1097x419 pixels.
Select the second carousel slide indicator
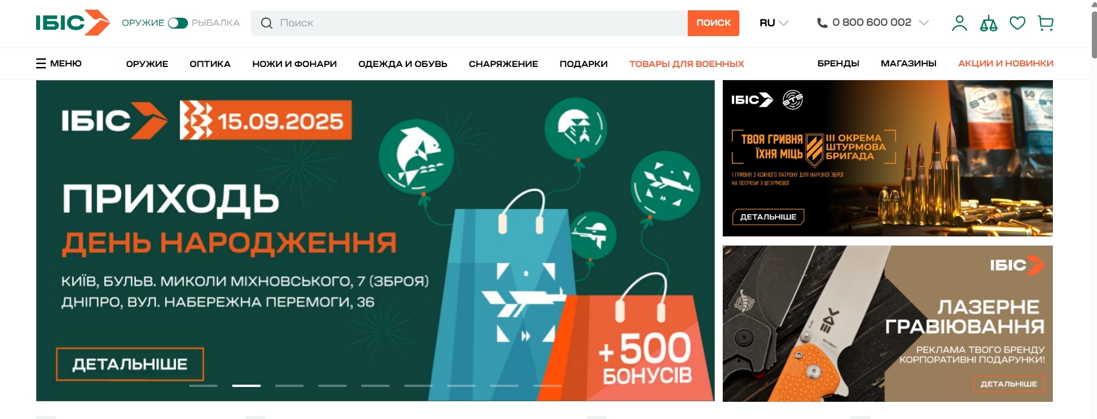(246, 386)
